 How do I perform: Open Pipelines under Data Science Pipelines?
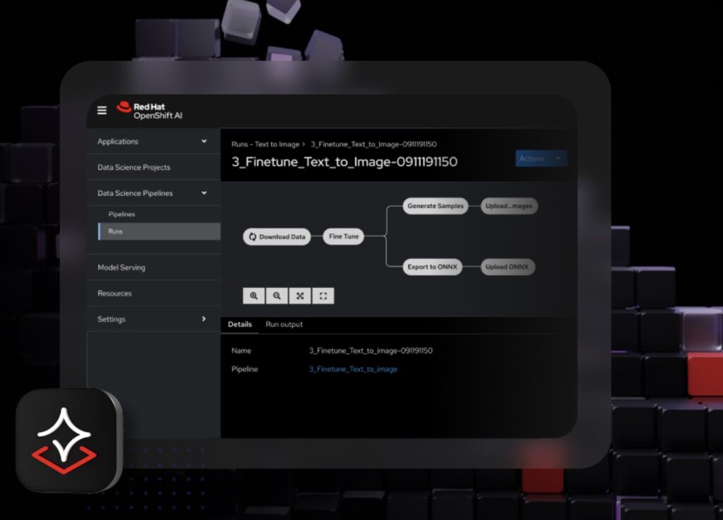click(x=121, y=214)
